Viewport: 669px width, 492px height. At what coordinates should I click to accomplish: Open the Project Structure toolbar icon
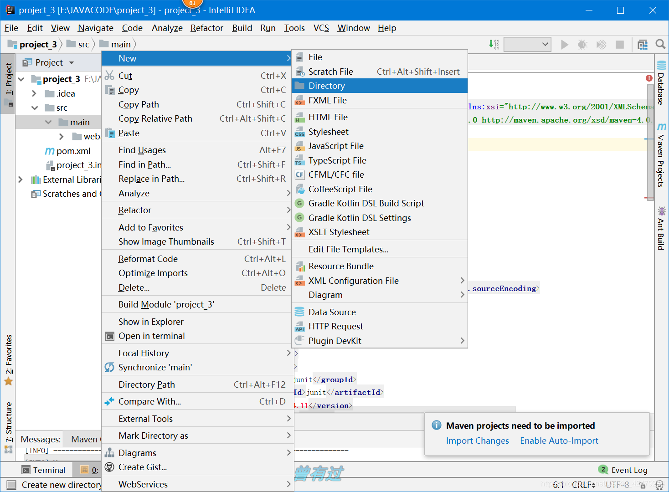tap(643, 44)
